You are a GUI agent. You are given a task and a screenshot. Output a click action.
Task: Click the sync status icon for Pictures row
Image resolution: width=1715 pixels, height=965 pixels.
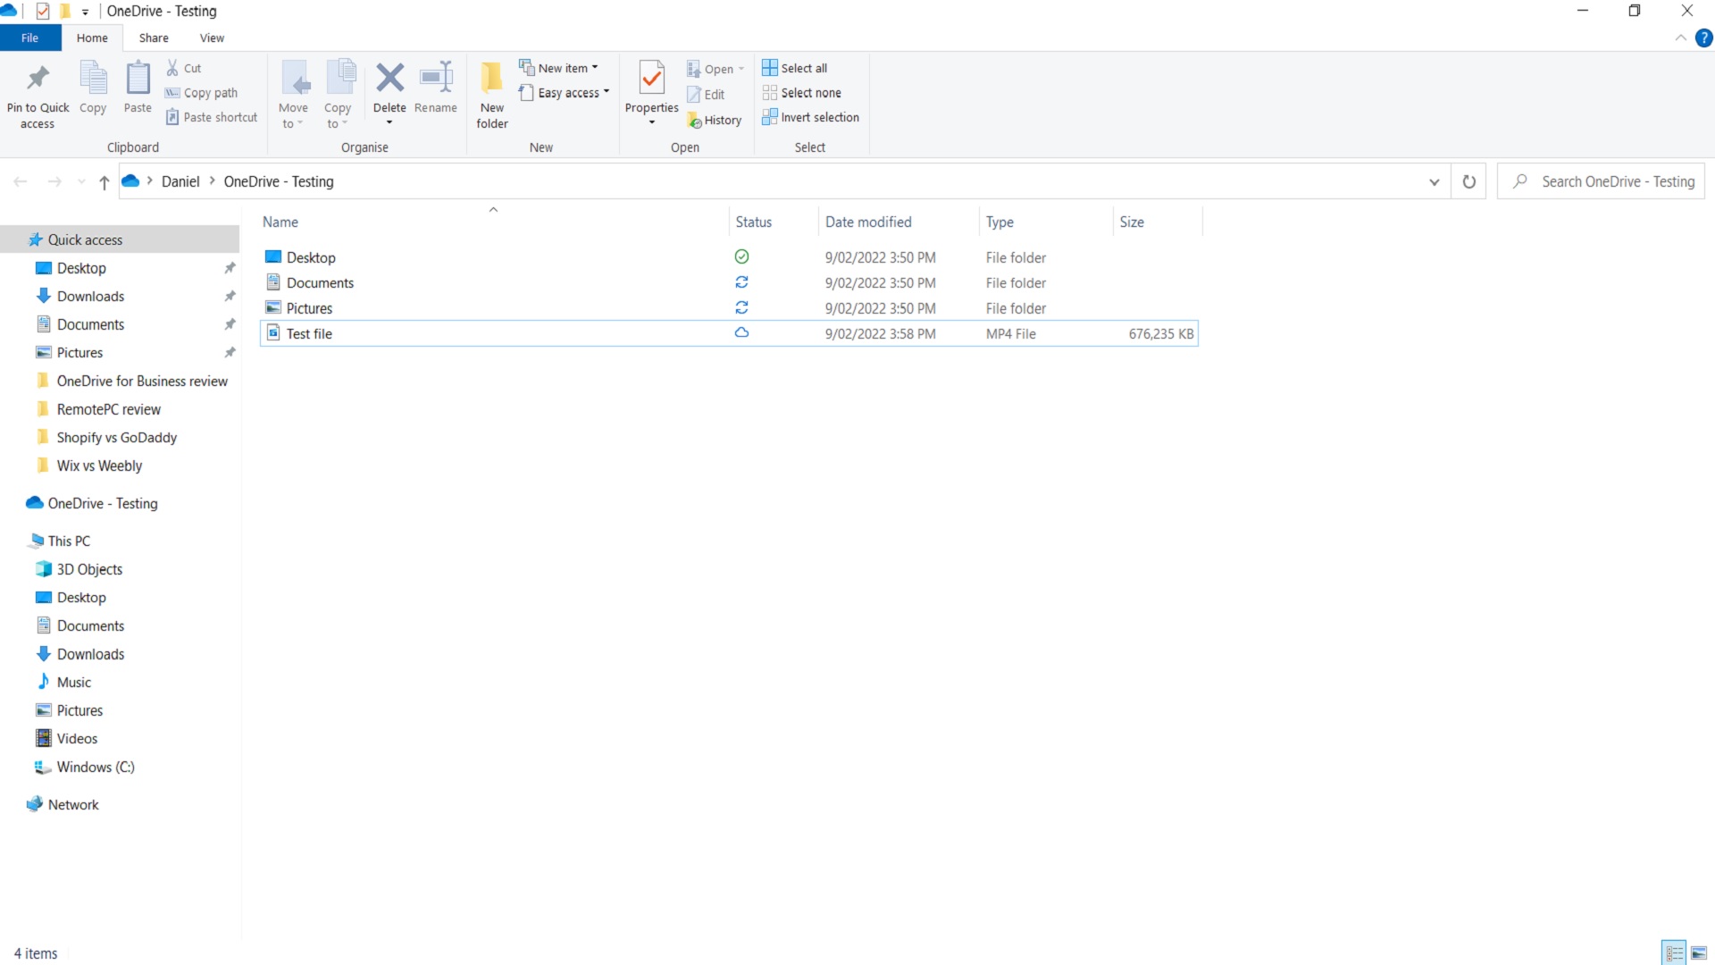741,307
